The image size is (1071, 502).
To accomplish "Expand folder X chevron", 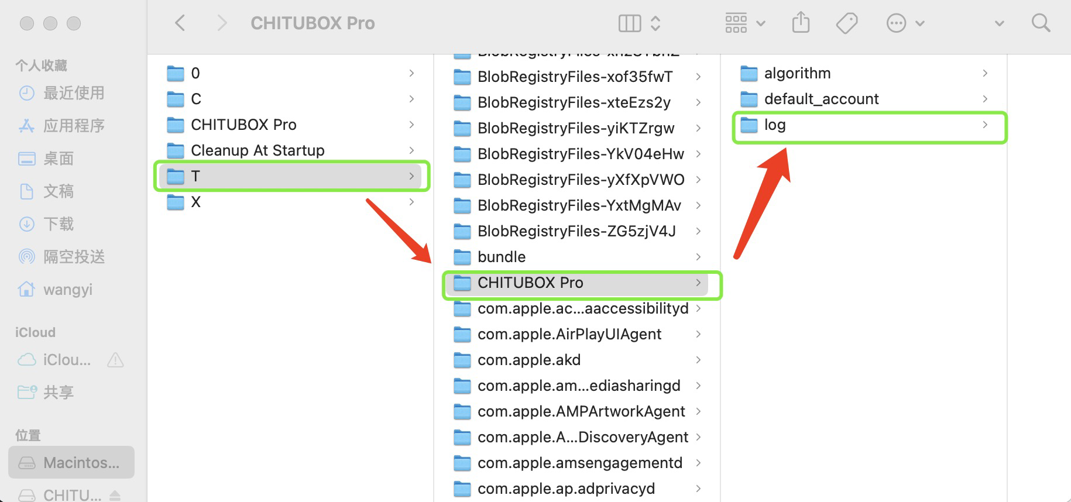I will point(411,202).
